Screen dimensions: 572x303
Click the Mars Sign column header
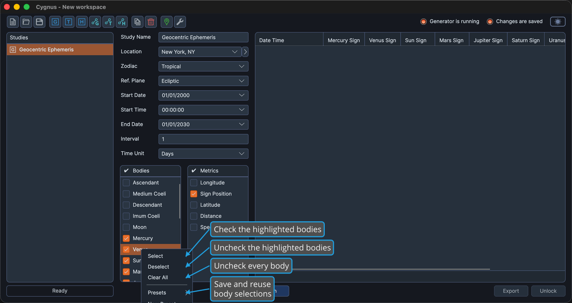click(451, 40)
